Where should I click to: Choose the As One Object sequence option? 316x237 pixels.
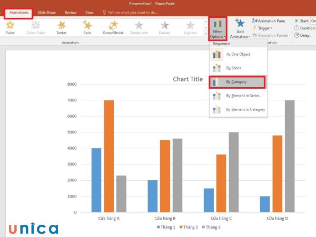click(x=238, y=54)
